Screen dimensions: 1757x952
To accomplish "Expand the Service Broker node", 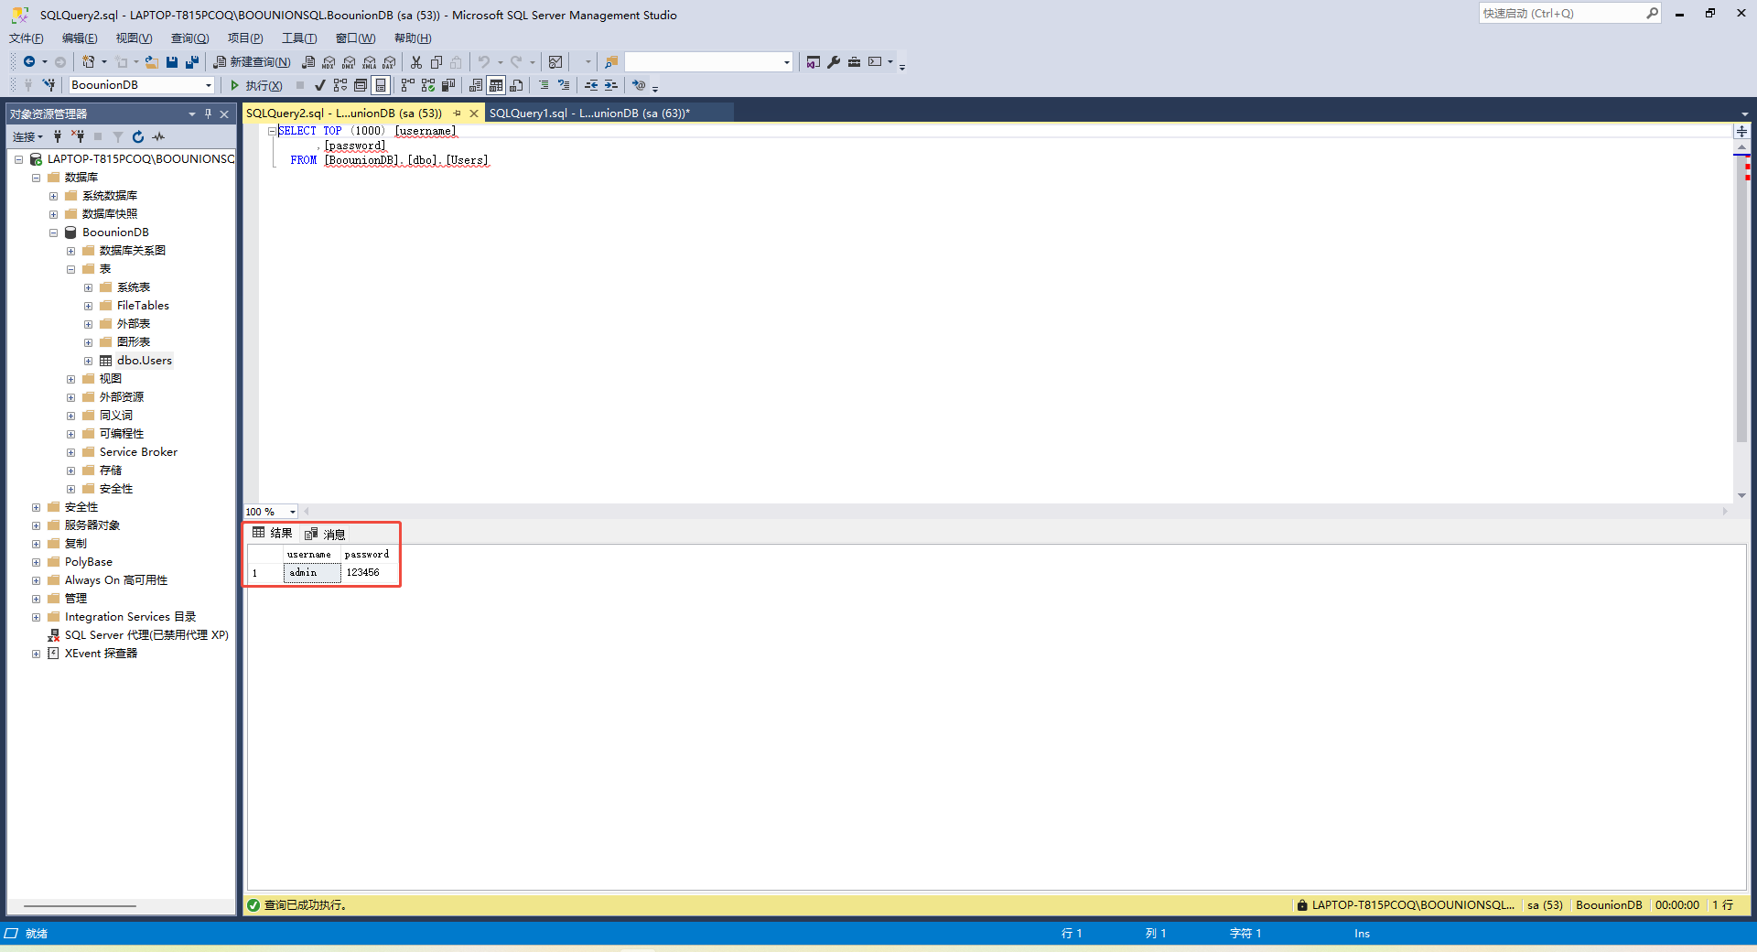I will (x=70, y=452).
